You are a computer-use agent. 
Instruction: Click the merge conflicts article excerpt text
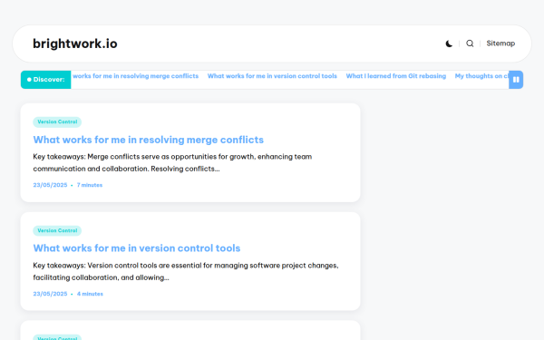172,162
